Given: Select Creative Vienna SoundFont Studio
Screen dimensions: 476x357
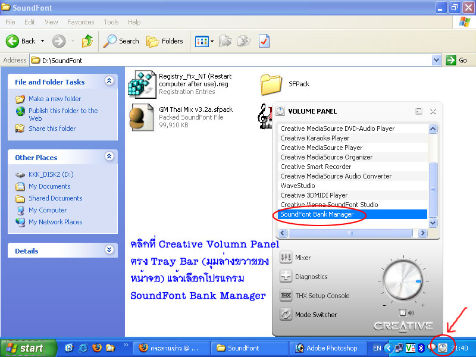Looking at the screenshot, I should (x=352, y=205).
